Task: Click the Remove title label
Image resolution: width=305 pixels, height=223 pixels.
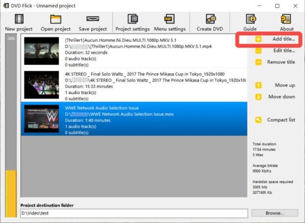Action: pos(281,62)
